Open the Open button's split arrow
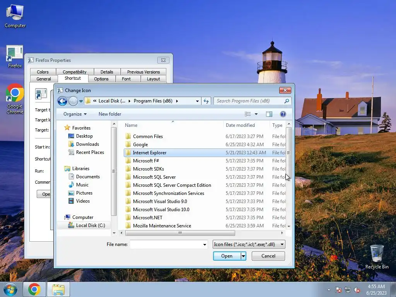 click(243, 256)
